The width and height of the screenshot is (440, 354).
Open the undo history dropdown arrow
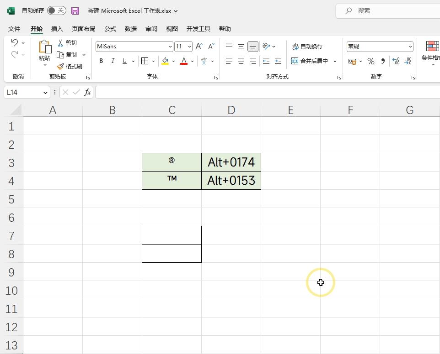click(23, 43)
